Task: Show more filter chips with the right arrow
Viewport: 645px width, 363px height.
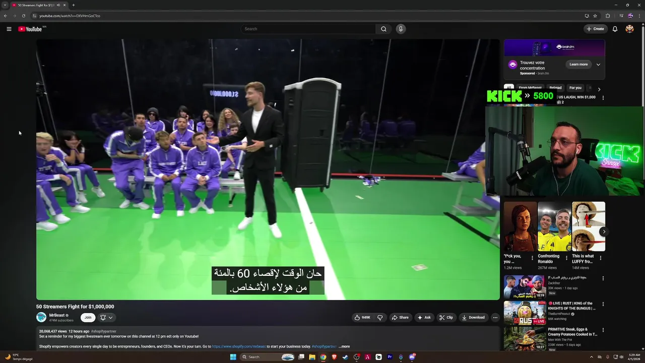Action: 599,89
